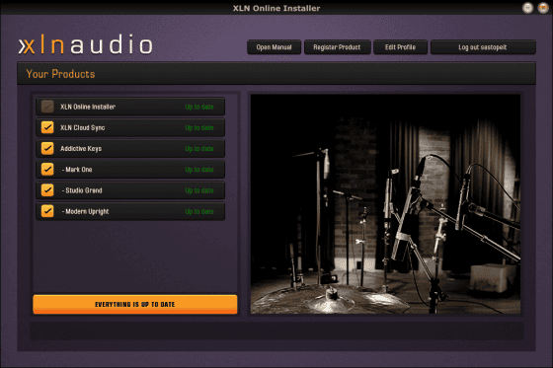Click Up to date status for XLN Online Installer
This screenshot has height=368, width=553.
(199, 107)
